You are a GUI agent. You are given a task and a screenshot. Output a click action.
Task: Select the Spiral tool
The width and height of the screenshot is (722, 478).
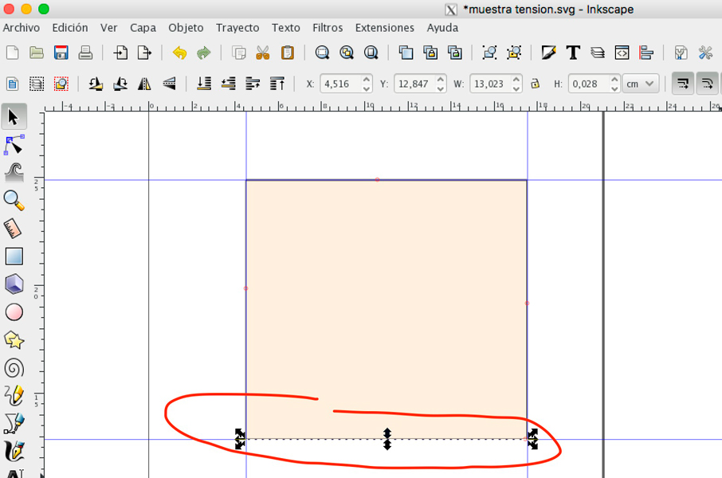13,367
